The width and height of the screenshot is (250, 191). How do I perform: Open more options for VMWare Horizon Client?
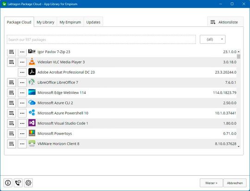point(22,144)
